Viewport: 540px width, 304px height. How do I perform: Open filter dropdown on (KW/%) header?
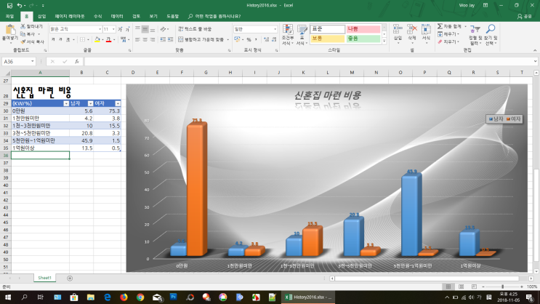(x=66, y=103)
